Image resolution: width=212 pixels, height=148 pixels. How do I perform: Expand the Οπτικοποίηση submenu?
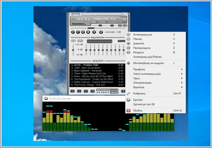point(156,83)
